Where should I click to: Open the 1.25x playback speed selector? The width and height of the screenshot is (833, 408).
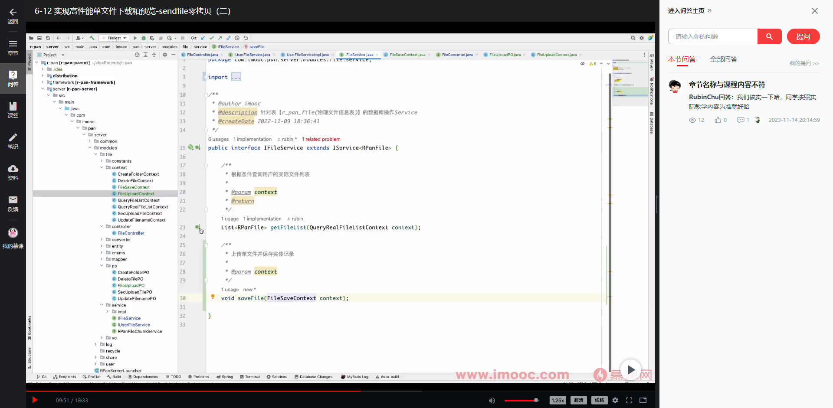[x=558, y=400]
